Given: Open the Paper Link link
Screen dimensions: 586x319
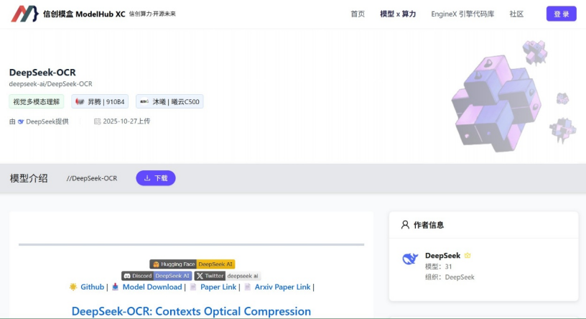Looking at the screenshot, I should click(218, 287).
